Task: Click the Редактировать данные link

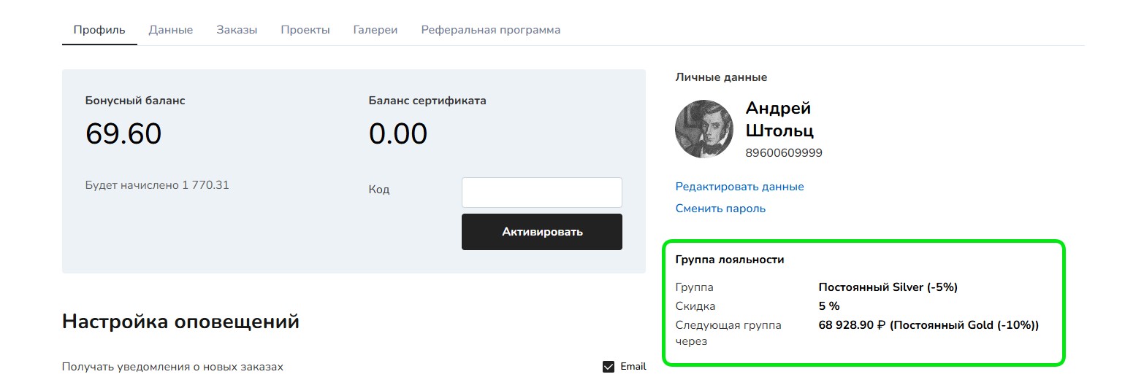Action: coord(739,187)
